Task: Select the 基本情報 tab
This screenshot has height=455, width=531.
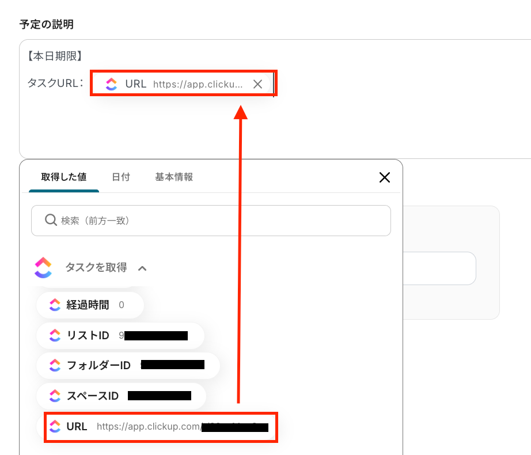Action: pos(174,177)
